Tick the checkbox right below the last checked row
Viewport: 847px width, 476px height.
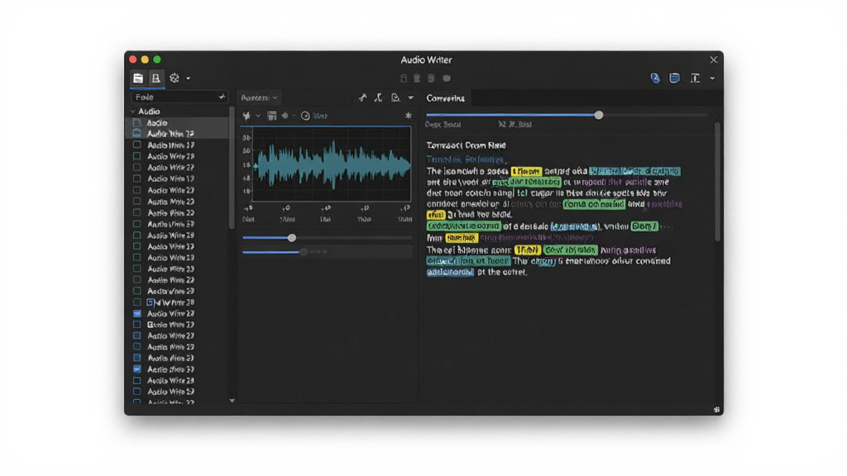(x=137, y=381)
